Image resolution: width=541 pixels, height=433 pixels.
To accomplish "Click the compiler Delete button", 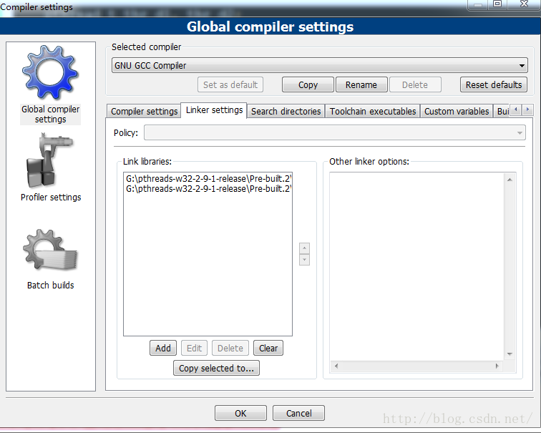I will pyautogui.click(x=415, y=84).
